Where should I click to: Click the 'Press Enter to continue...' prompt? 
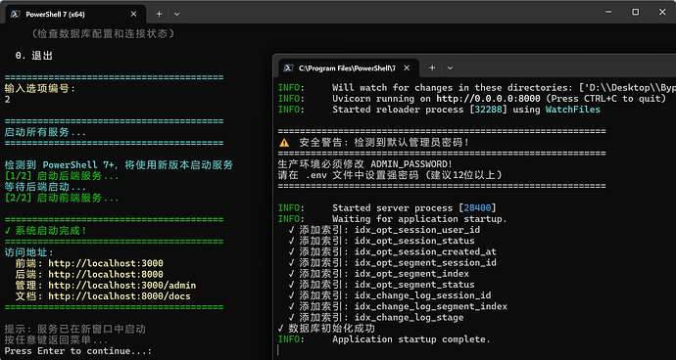(78, 351)
